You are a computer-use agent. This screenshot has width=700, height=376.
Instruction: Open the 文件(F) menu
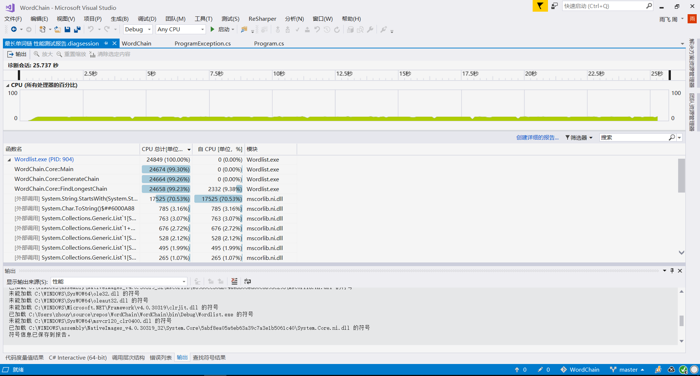click(13, 19)
